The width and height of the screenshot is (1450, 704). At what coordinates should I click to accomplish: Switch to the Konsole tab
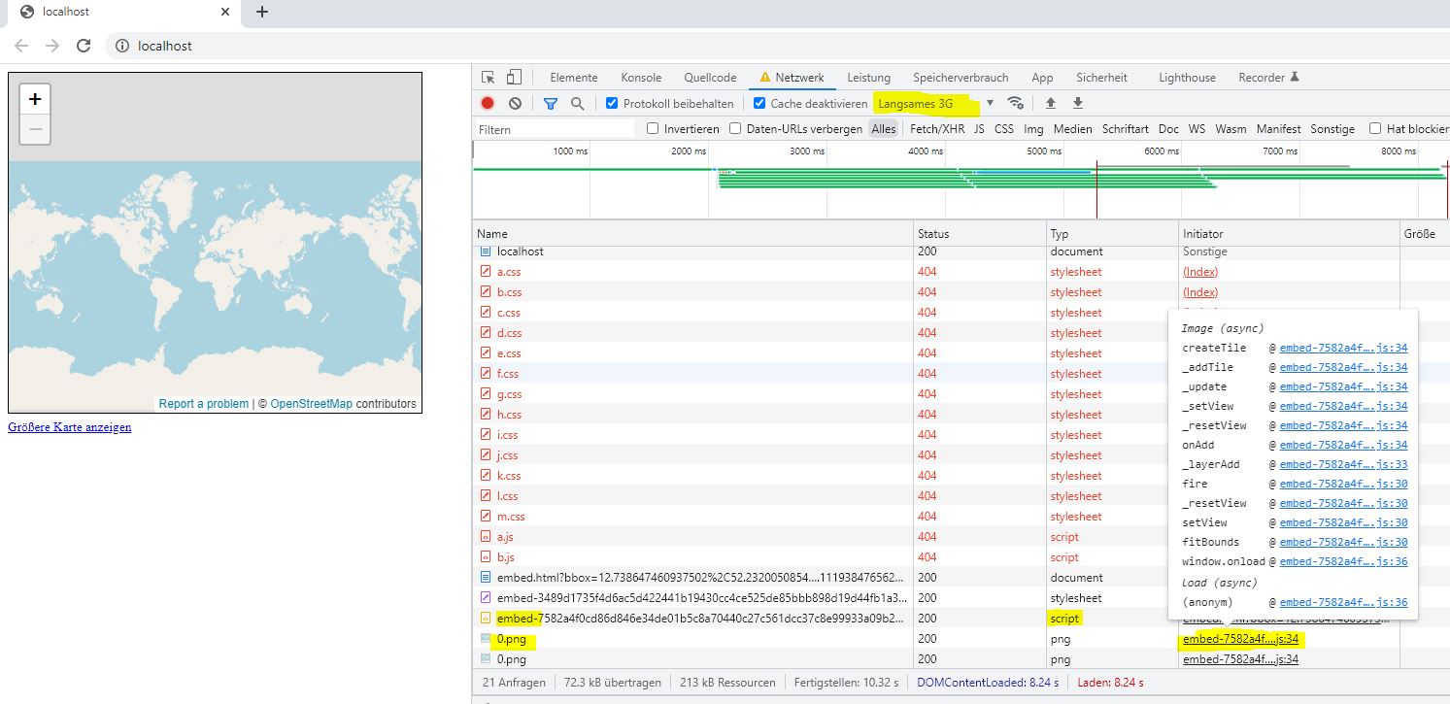(641, 78)
